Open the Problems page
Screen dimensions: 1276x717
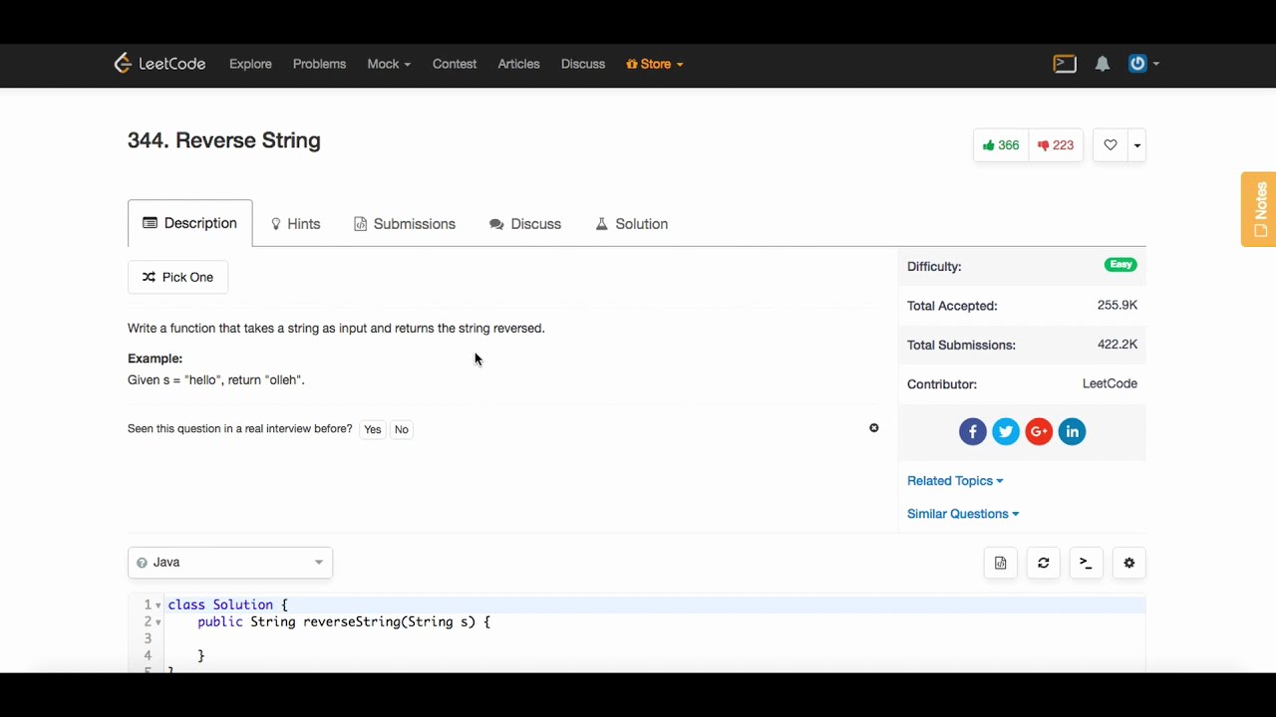319,64
